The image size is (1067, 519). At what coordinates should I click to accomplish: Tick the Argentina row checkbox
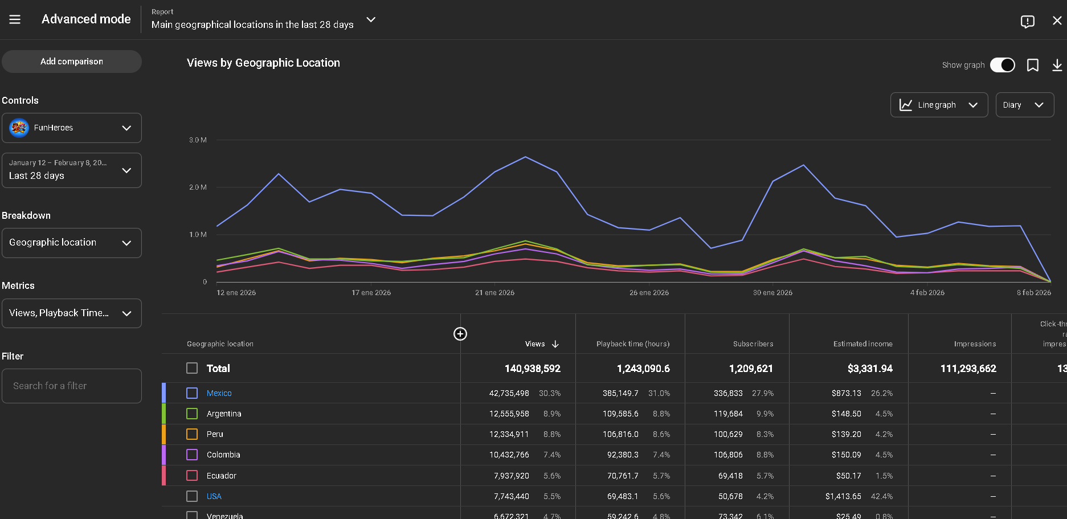192,414
